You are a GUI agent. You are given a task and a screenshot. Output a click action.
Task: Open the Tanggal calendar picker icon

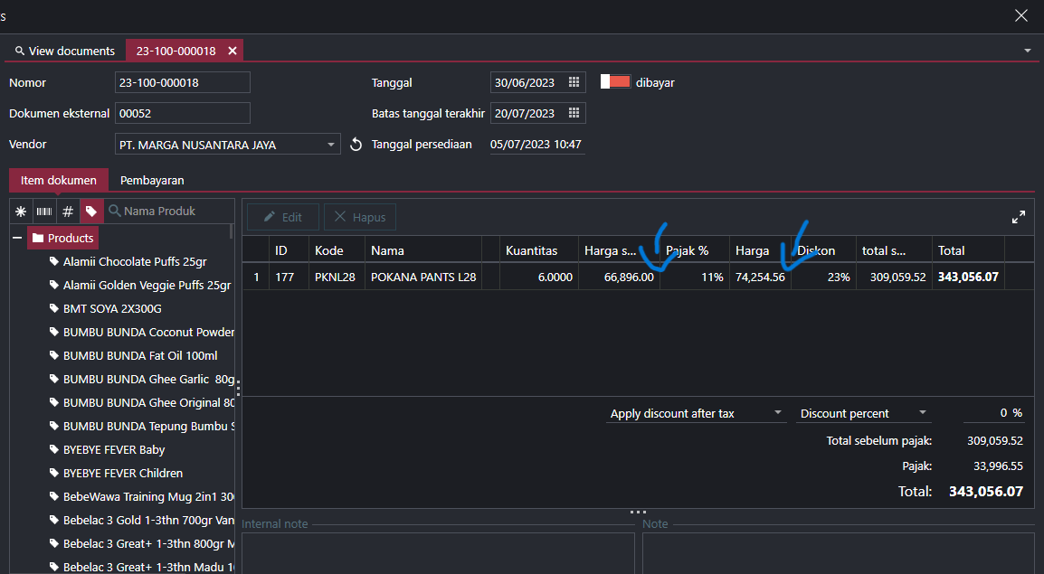574,82
